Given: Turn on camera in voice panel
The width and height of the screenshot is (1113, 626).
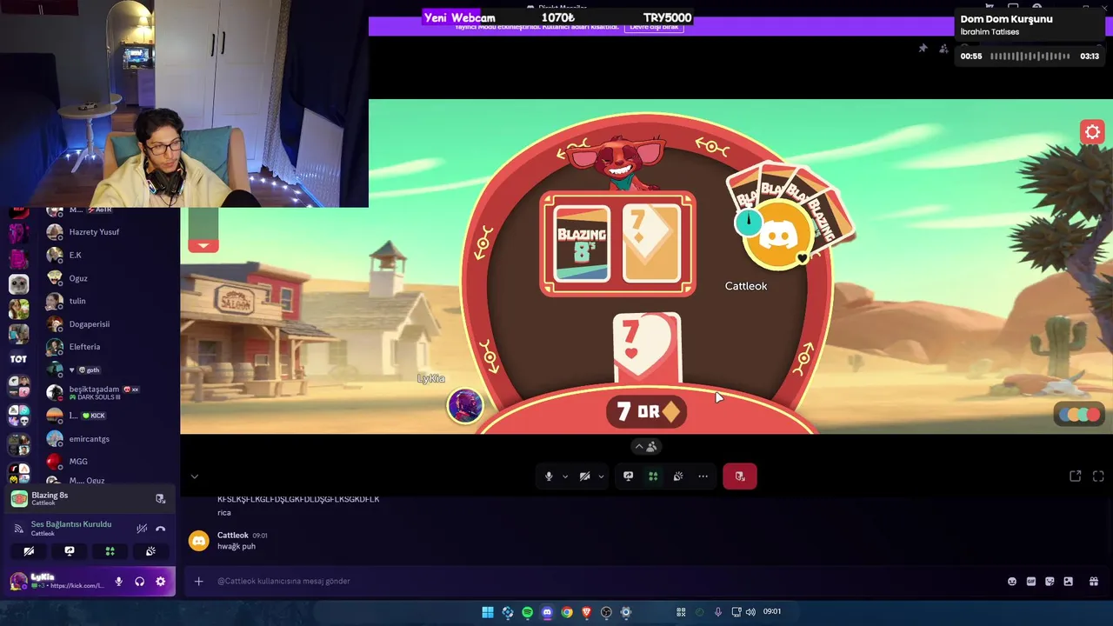Looking at the screenshot, I should click(29, 551).
